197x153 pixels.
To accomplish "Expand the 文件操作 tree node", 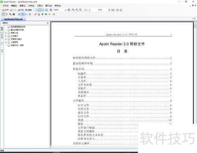I will click(x=6, y=36).
